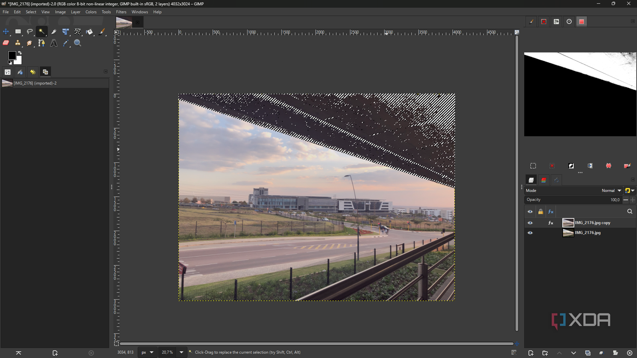Image resolution: width=637 pixels, height=358 pixels.
Task: Select the Free Select lasso tool
Action: 30,31
